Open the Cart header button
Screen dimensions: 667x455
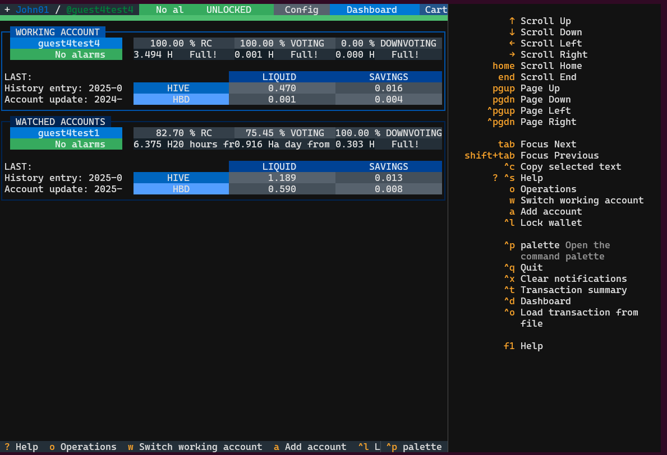434,10
